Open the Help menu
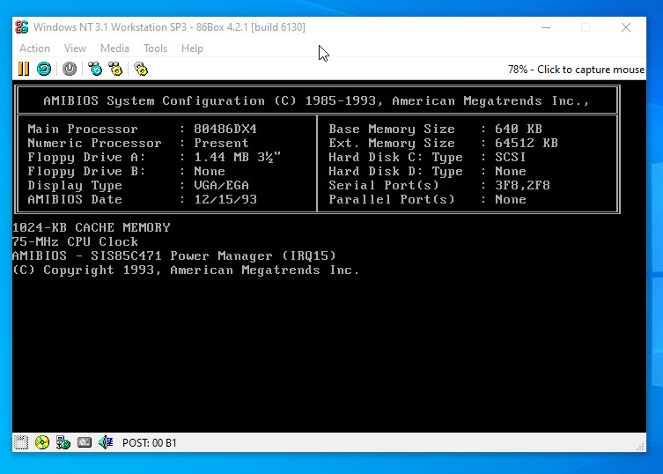 [x=192, y=48]
